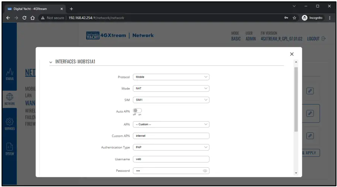Click the dialog scrollbar up arrow

(296, 62)
